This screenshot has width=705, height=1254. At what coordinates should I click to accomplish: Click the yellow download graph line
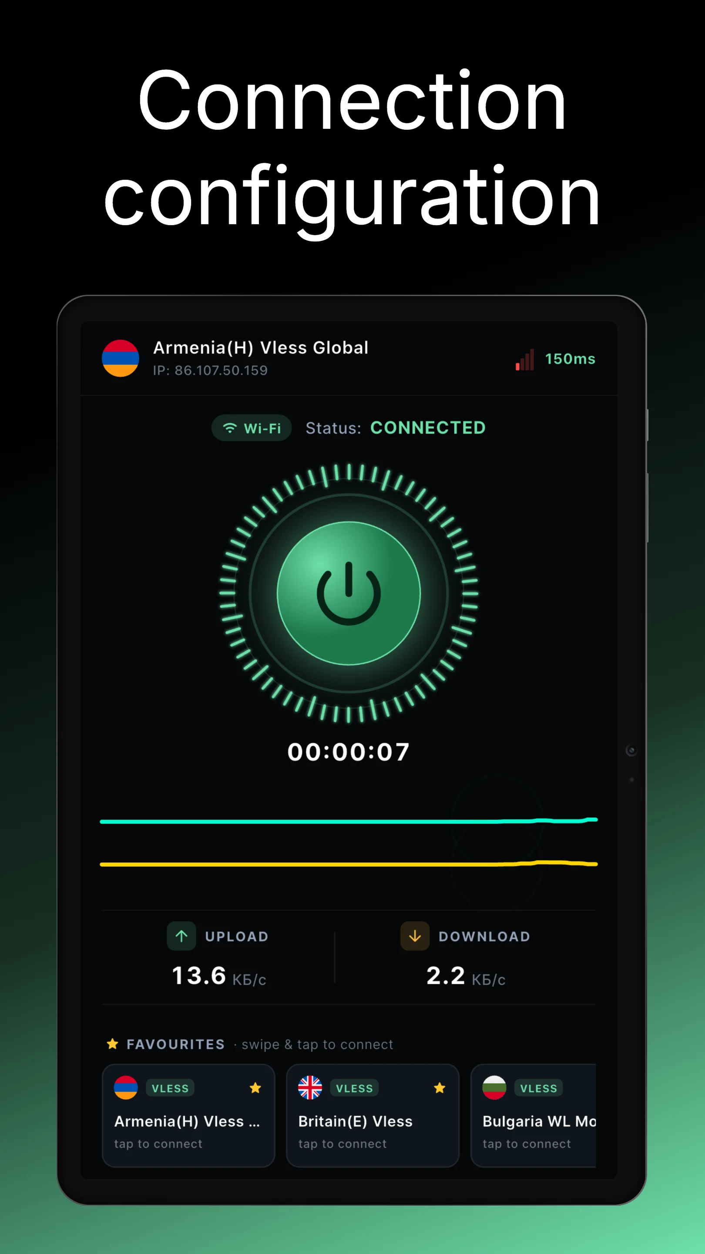coord(348,864)
